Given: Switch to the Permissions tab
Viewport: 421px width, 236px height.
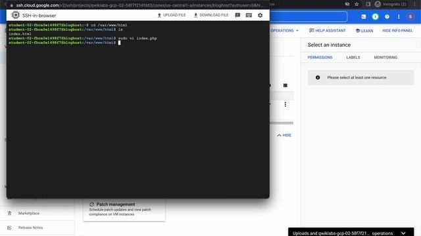Looking at the screenshot, I should click(x=320, y=57).
